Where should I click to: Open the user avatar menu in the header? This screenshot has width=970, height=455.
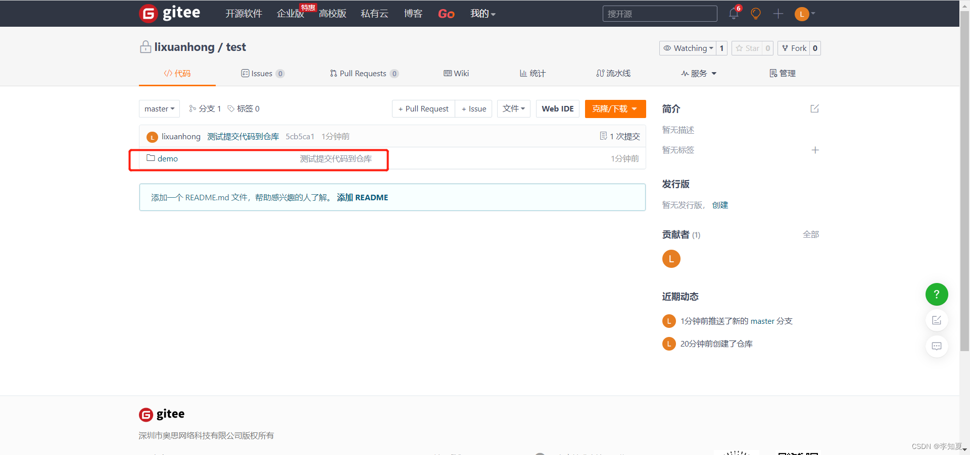pos(805,14)
